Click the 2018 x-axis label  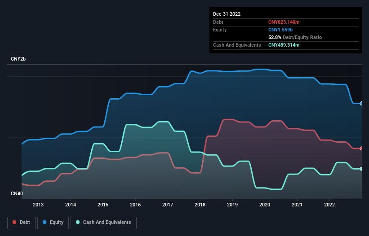pyautogui.click(x=200, y=205)
